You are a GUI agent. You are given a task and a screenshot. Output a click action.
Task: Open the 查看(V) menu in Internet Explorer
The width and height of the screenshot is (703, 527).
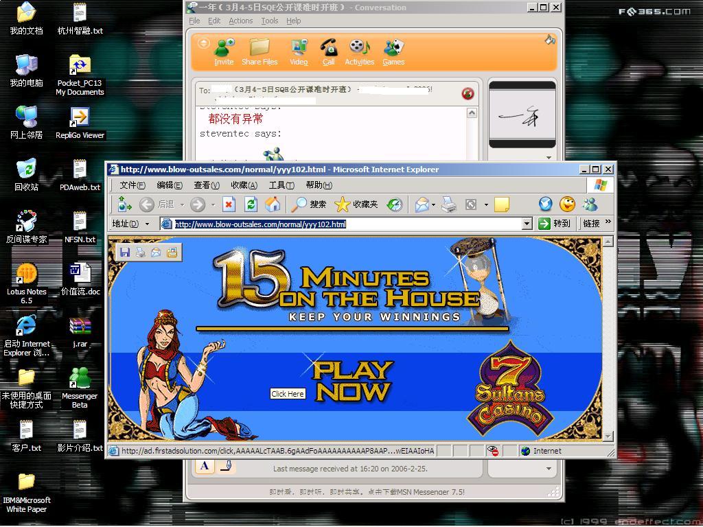[207, 185]
